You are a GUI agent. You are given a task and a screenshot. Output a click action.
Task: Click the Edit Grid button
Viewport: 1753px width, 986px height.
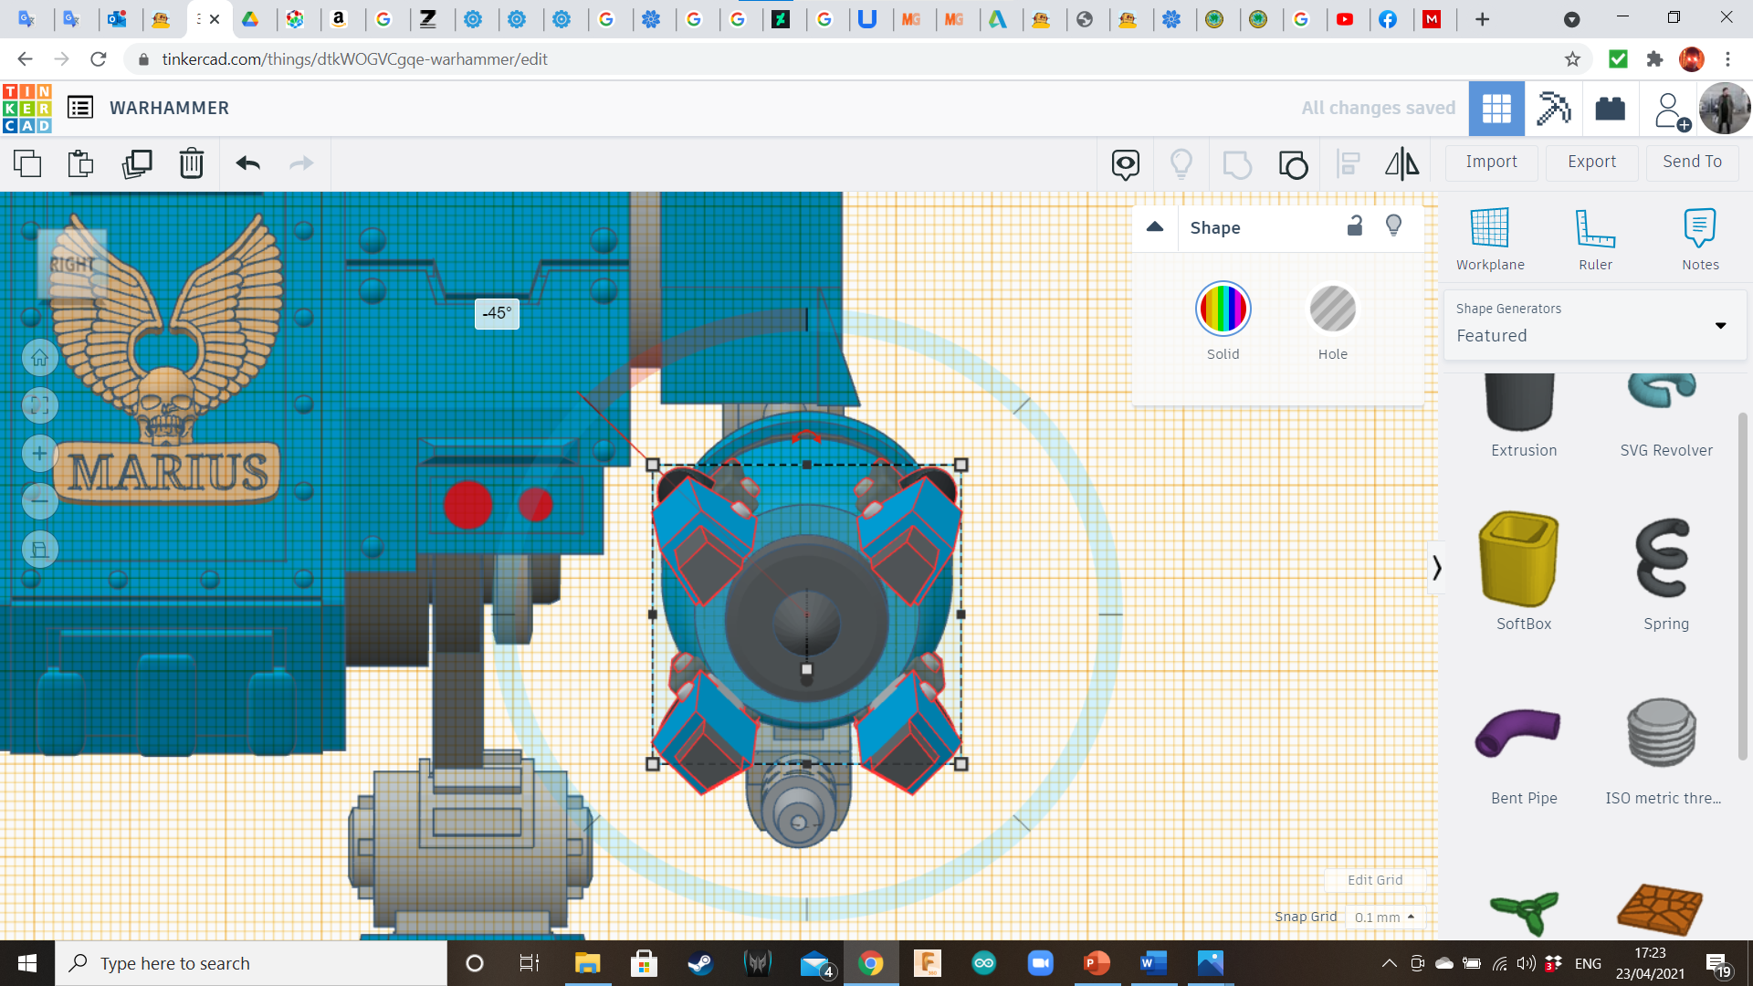[x=1375, y=880]
